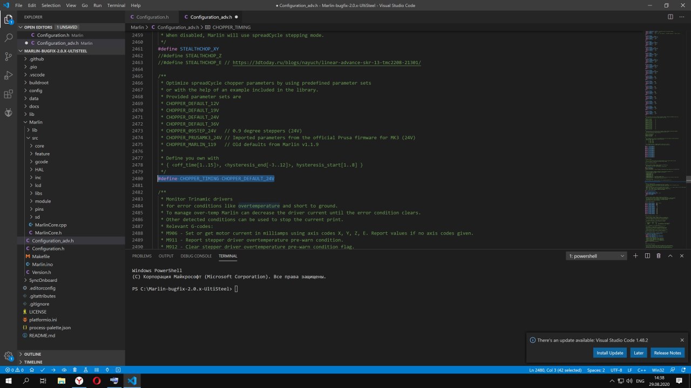
Task: Click PlatformIO Clean trash icon in status bar
Action: coord(75,370)
